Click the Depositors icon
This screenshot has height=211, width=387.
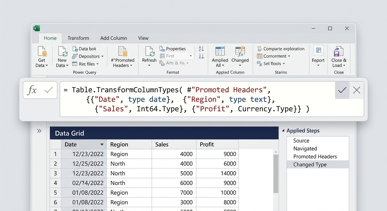pyautogui.click(x=75, y=56)
